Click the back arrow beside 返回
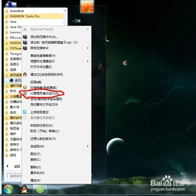Image resolution: width=196 pixels, height=196 pixels. coord(7,166)
